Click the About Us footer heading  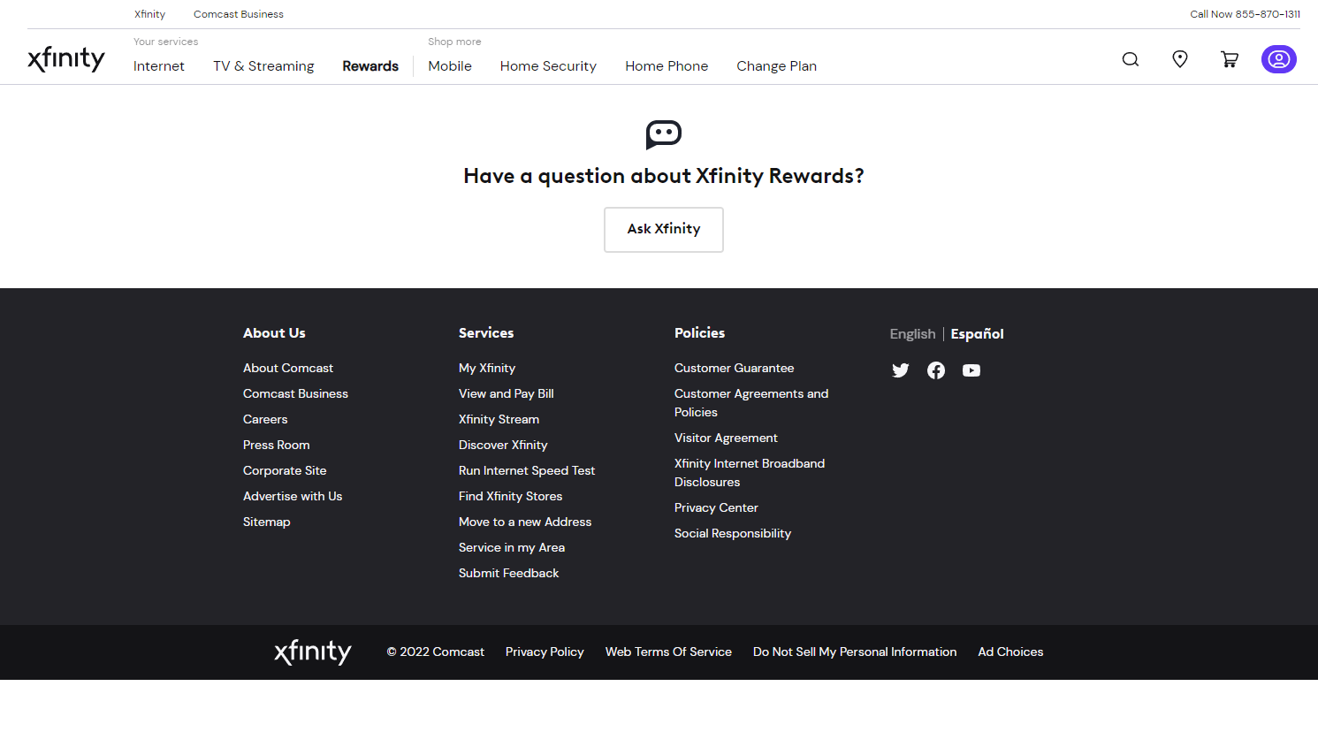274,333
